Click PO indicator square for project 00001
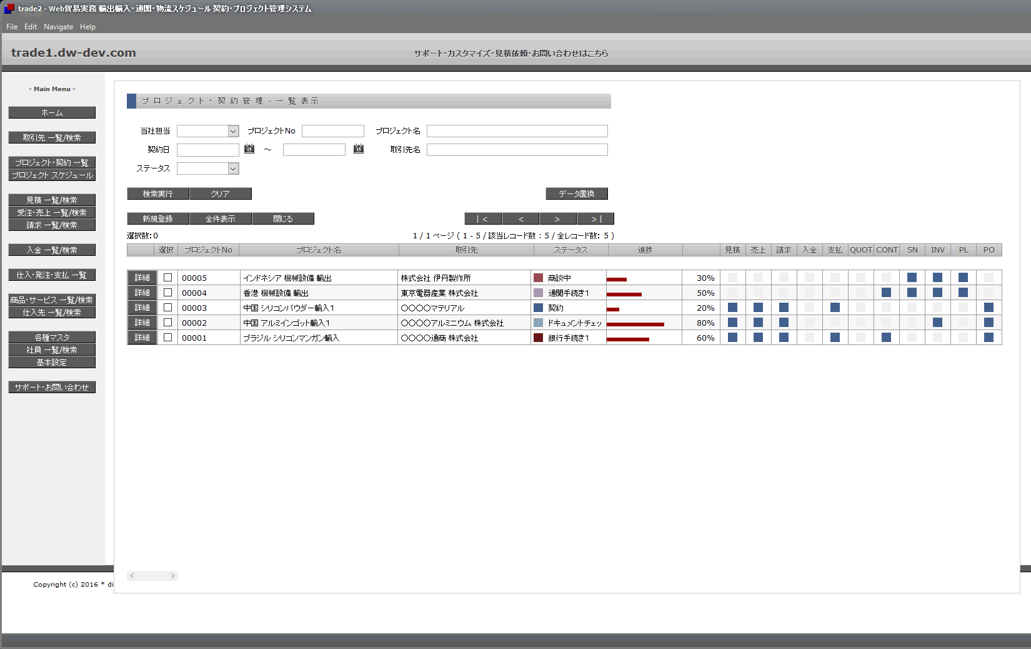This screenshot has height=649, width=1031. click(989, 338)
